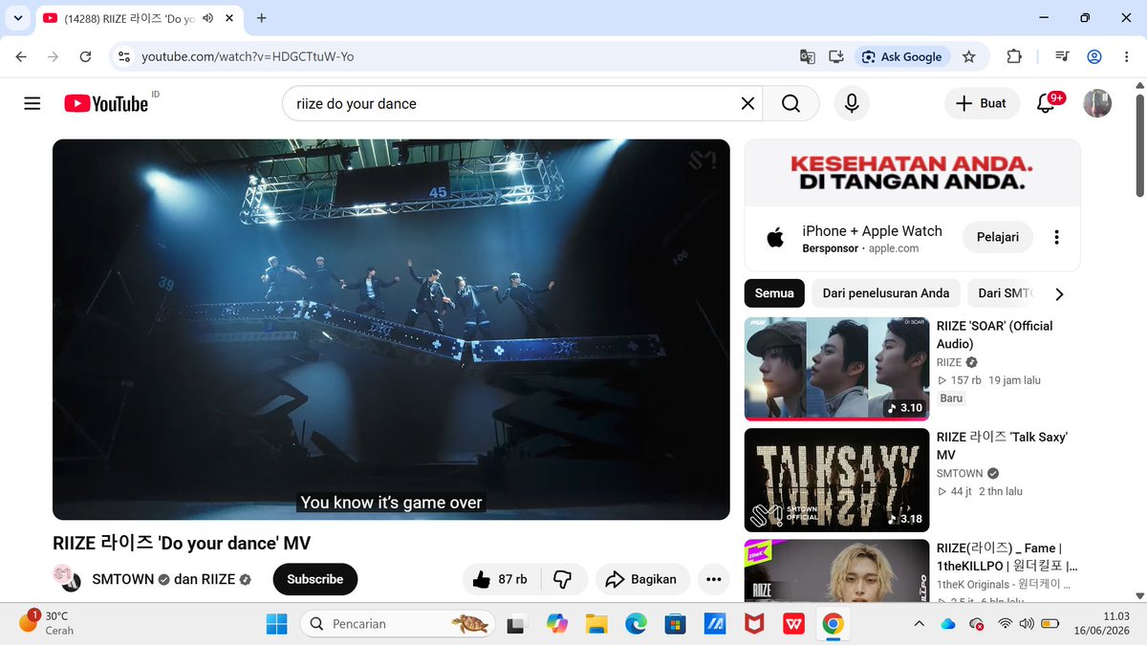Image resolution: width=1147 pixels, height=645 pixels.
Task: Click the RIIZE 'SOAR' (Official Audio) title
Action: point(994,334)
